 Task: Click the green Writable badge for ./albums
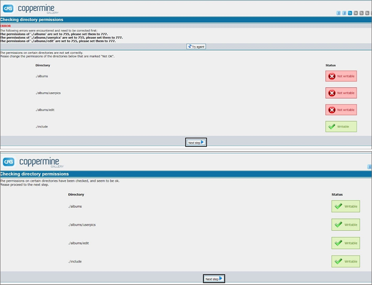(x=345, y=206)
